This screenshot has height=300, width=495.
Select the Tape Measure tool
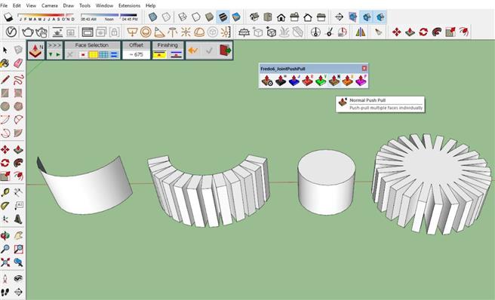[x=5, y=192]
